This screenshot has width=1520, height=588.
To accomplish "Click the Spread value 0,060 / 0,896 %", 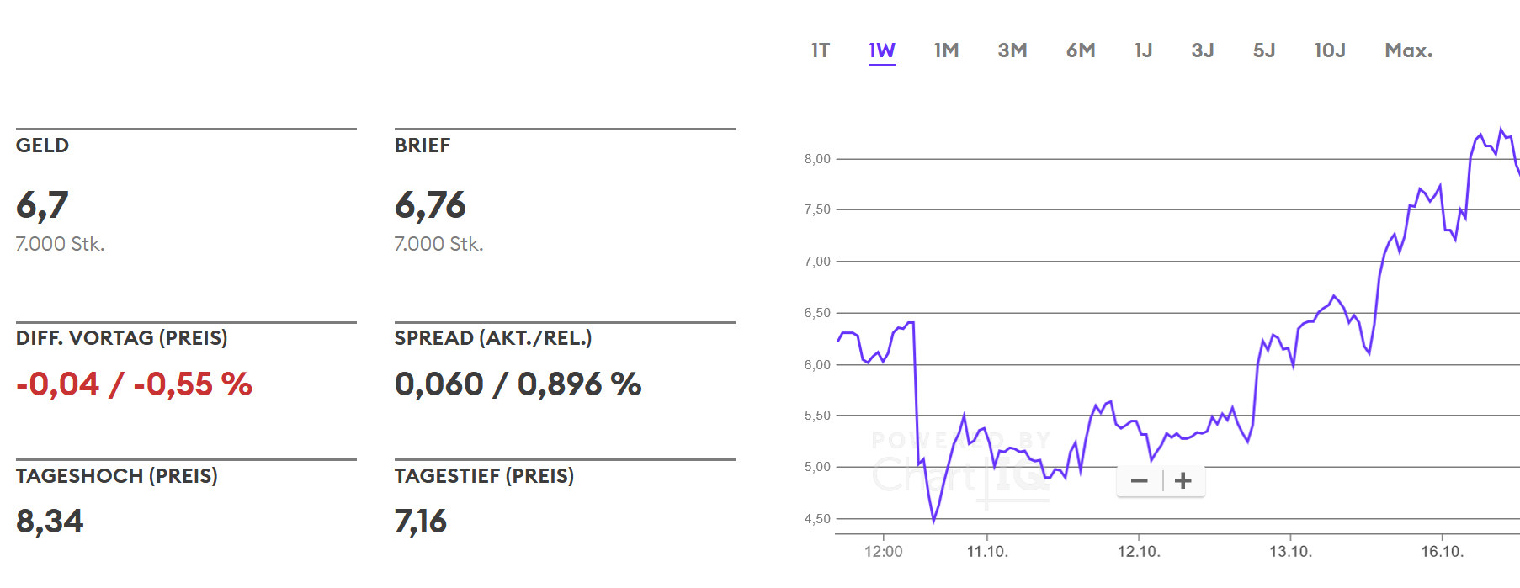I will point(518,384).
